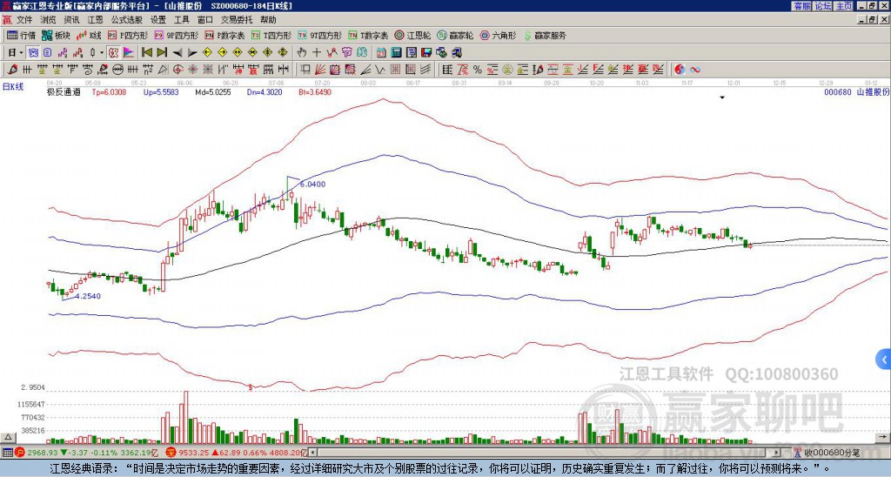Open the 板块 sector view
Image resolution: width=891 pixels, height=477 pixels.
[x=56, y=35]
